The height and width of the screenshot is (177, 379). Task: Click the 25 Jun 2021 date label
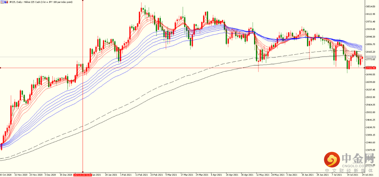point(322,175)
